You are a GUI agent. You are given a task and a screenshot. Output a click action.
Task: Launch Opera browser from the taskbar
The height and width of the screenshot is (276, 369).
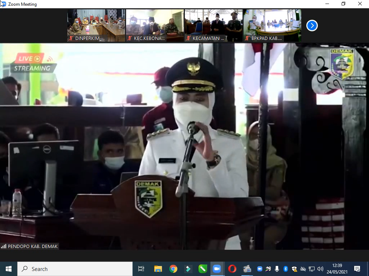click(x=232, y=269)
